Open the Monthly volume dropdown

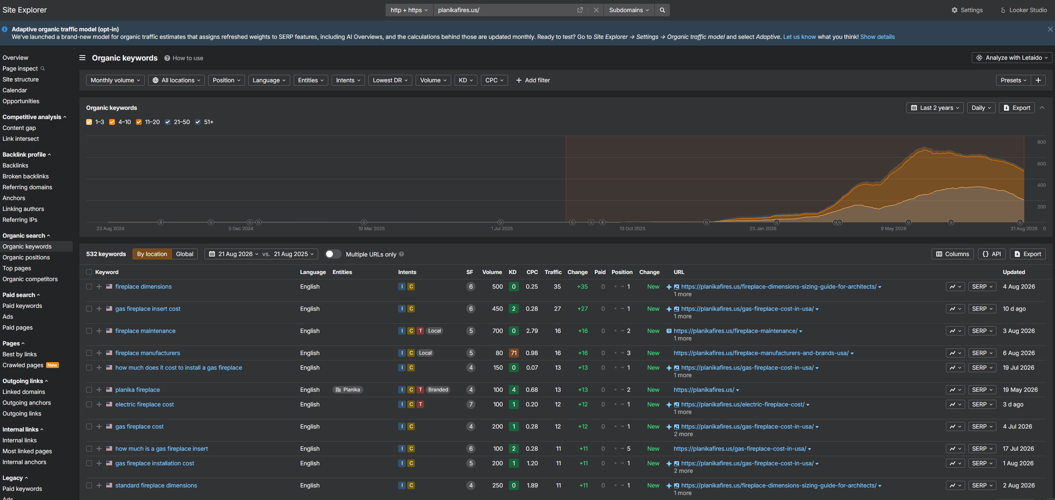coord(115,80)
